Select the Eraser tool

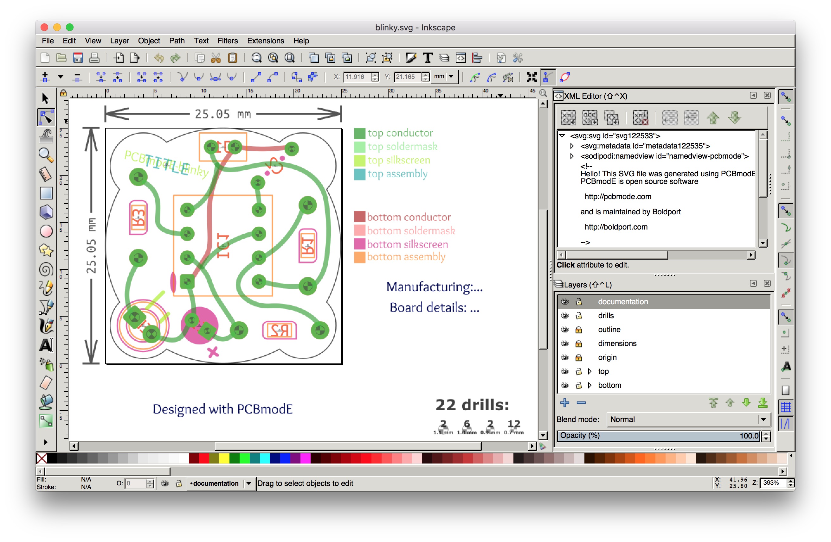click(46, 383)
